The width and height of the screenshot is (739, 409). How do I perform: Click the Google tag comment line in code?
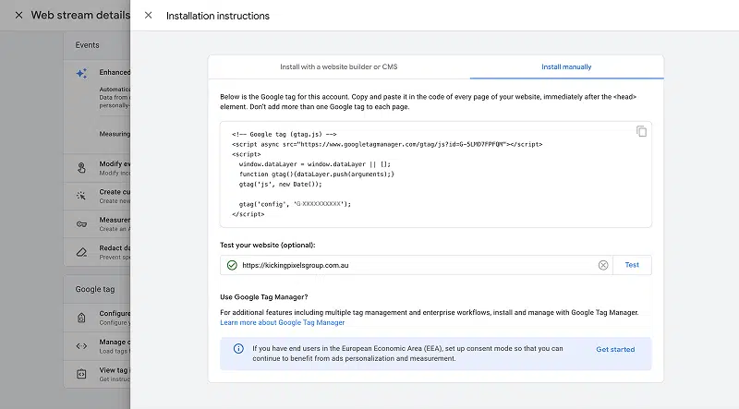[x=285, y=134]
